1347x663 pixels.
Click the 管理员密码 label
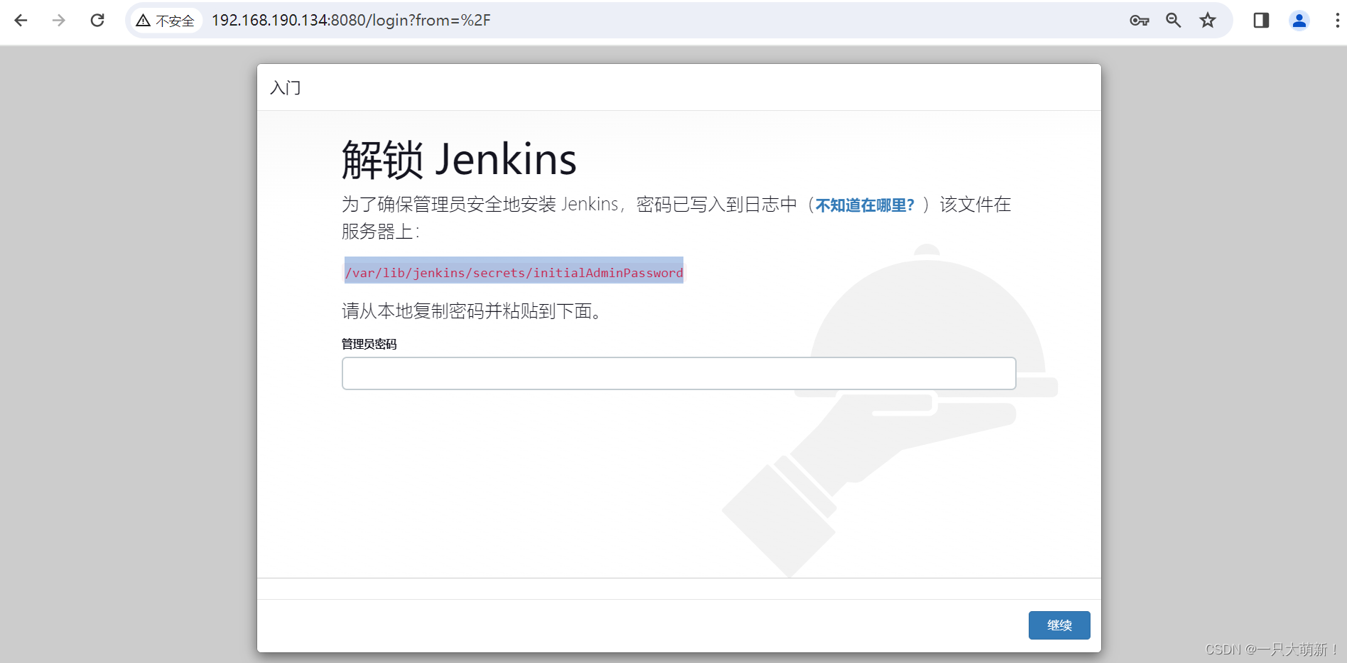click(369, 344)
